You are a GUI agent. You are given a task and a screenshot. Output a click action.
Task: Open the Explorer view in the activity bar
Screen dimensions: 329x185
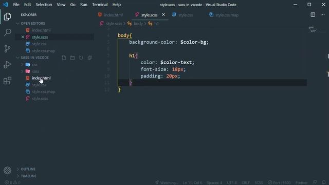click(7, 16)
